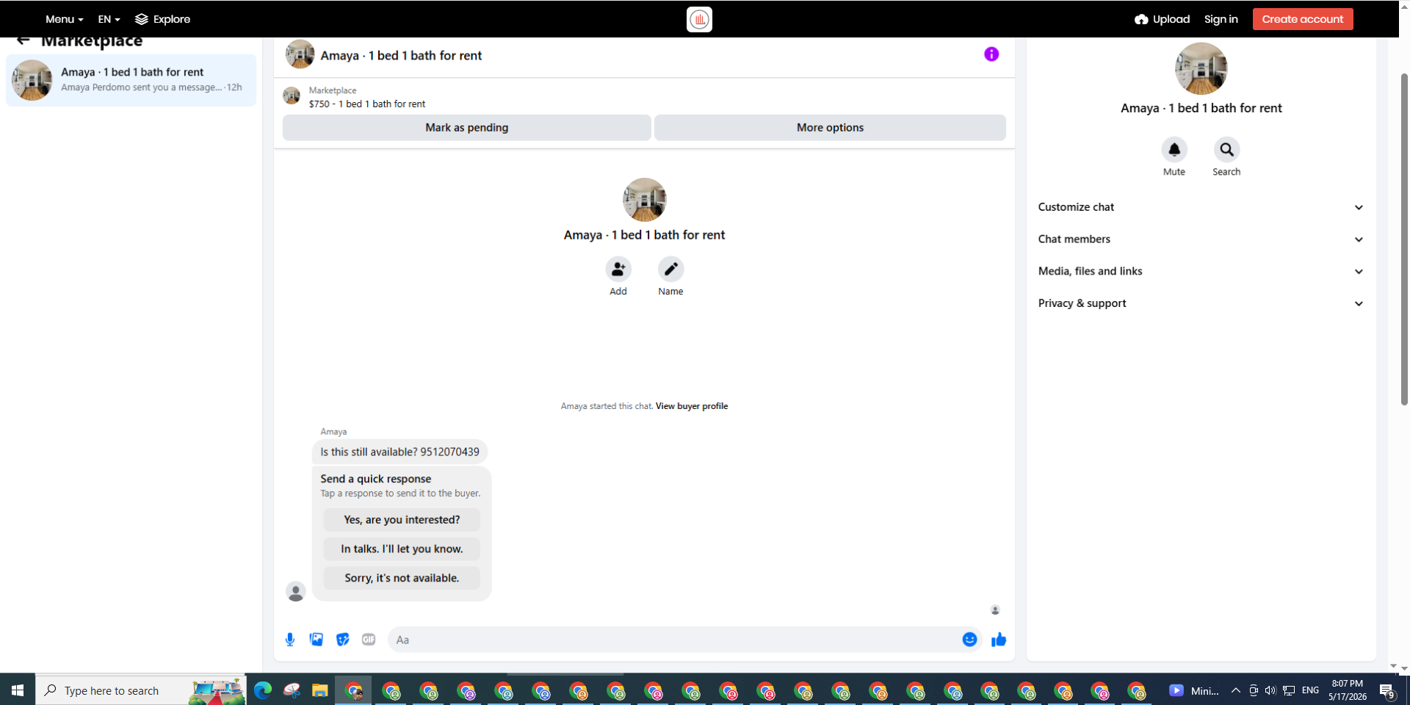This screenshot has width=1410, height=705.
Task: Open the Mini... app in the taskbar
Action: pyautogui.click(x=1194, y=690)
